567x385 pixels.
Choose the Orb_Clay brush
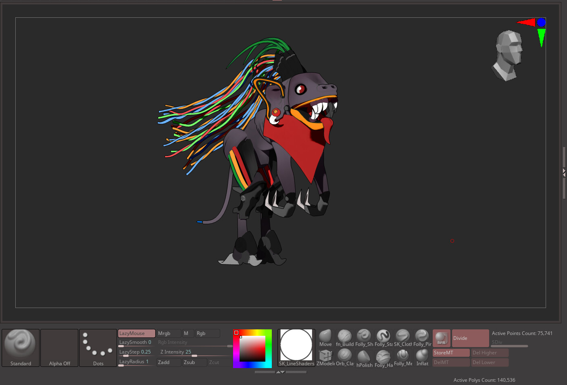pos(344,357)
